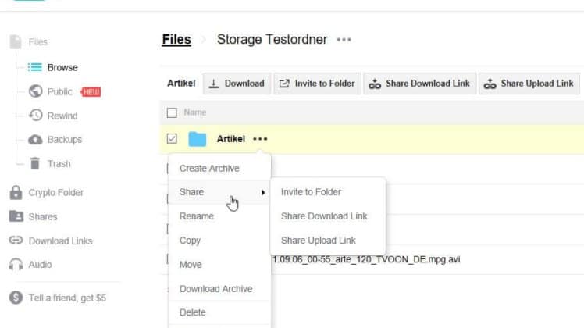Open the TVOON_DE.mpg.avi file
The height and width of the screenshot is (328, 584).
[366, 259]
